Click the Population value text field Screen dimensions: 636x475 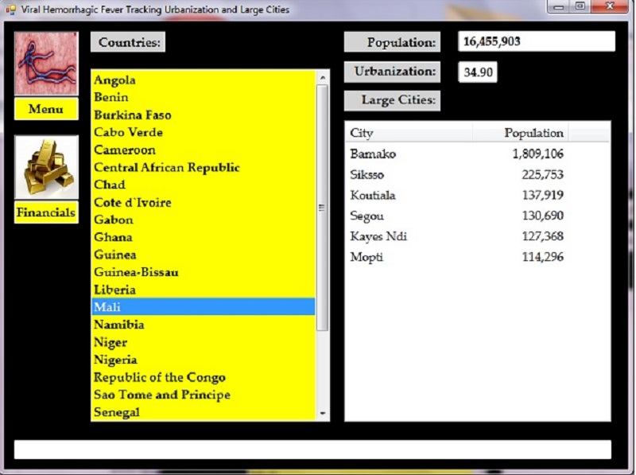click(537, 41)
